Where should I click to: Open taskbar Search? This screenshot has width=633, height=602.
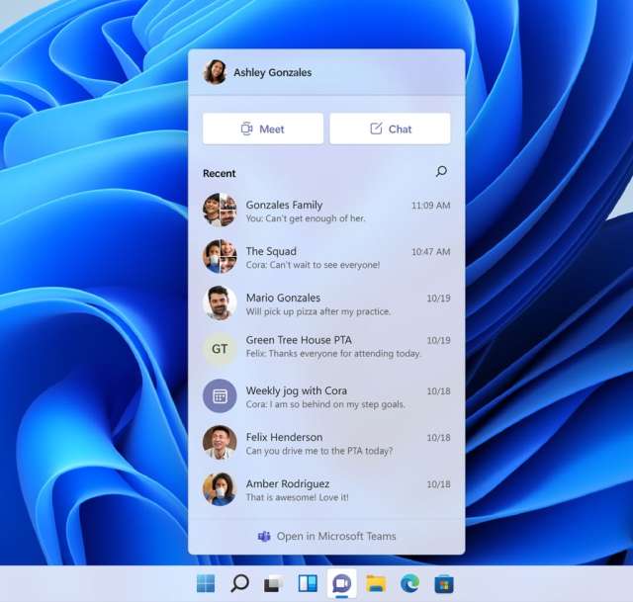(239, 583)
